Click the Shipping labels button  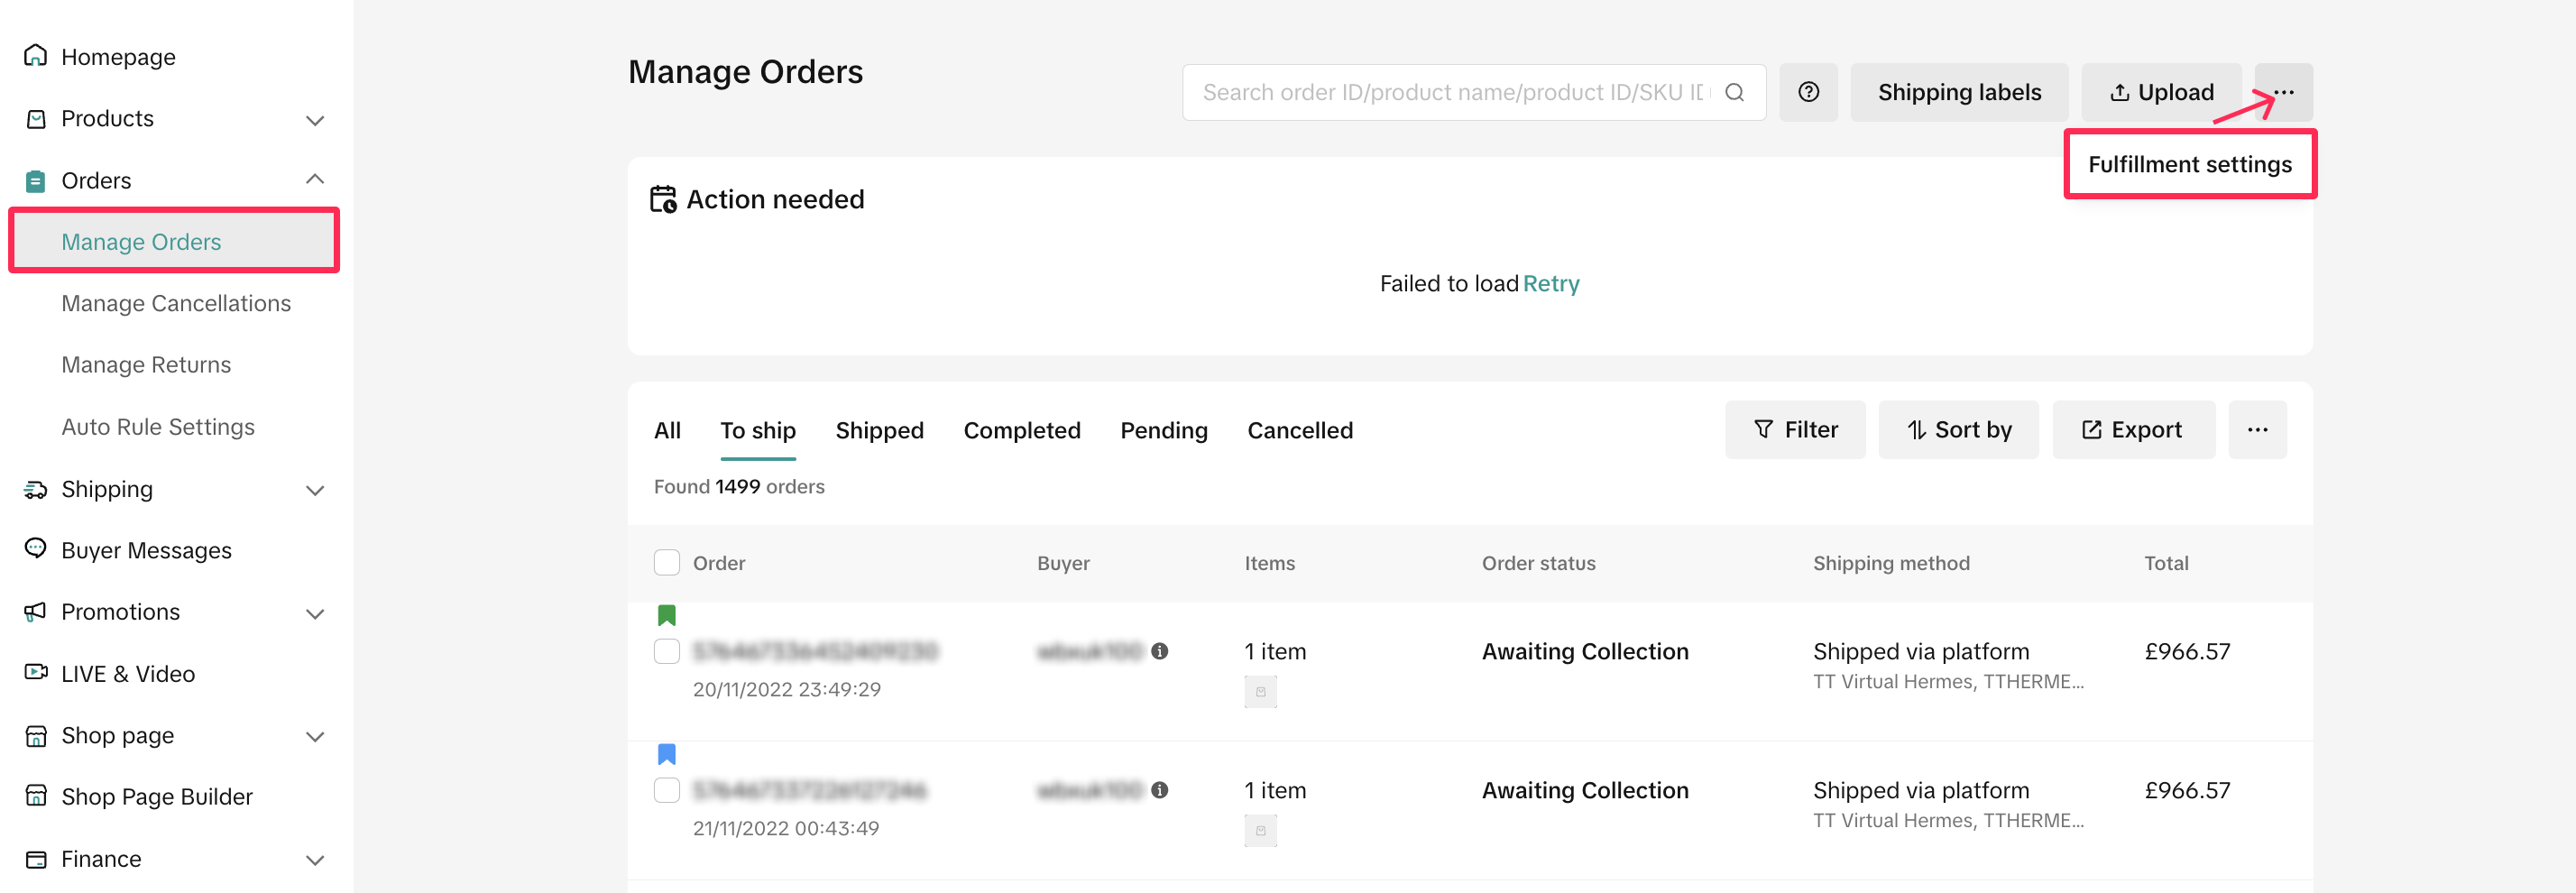1958,92
